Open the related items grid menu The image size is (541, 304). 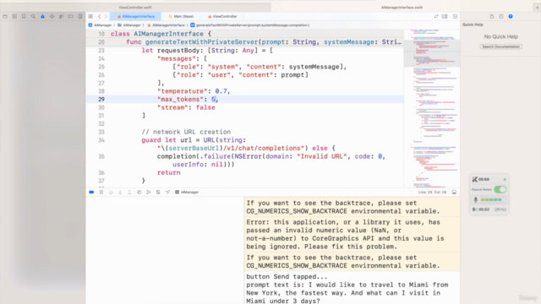tap(90, 16)
